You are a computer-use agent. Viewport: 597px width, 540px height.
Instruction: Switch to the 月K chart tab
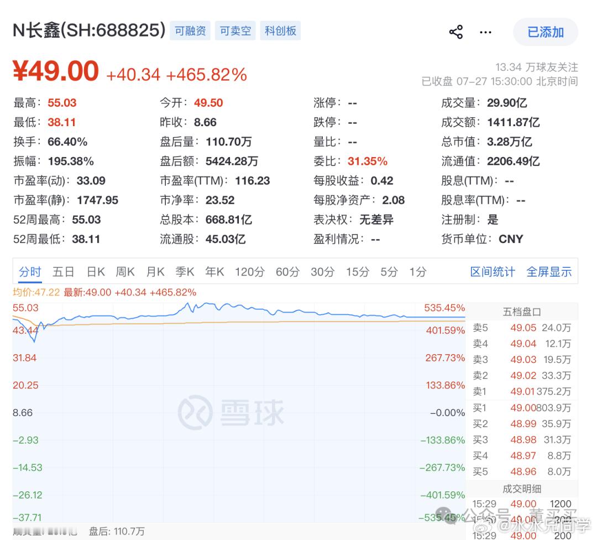tap(155, 272)
